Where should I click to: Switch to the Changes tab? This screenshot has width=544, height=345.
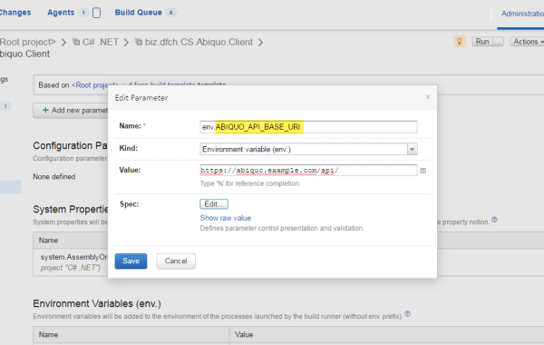pos(15,13)
